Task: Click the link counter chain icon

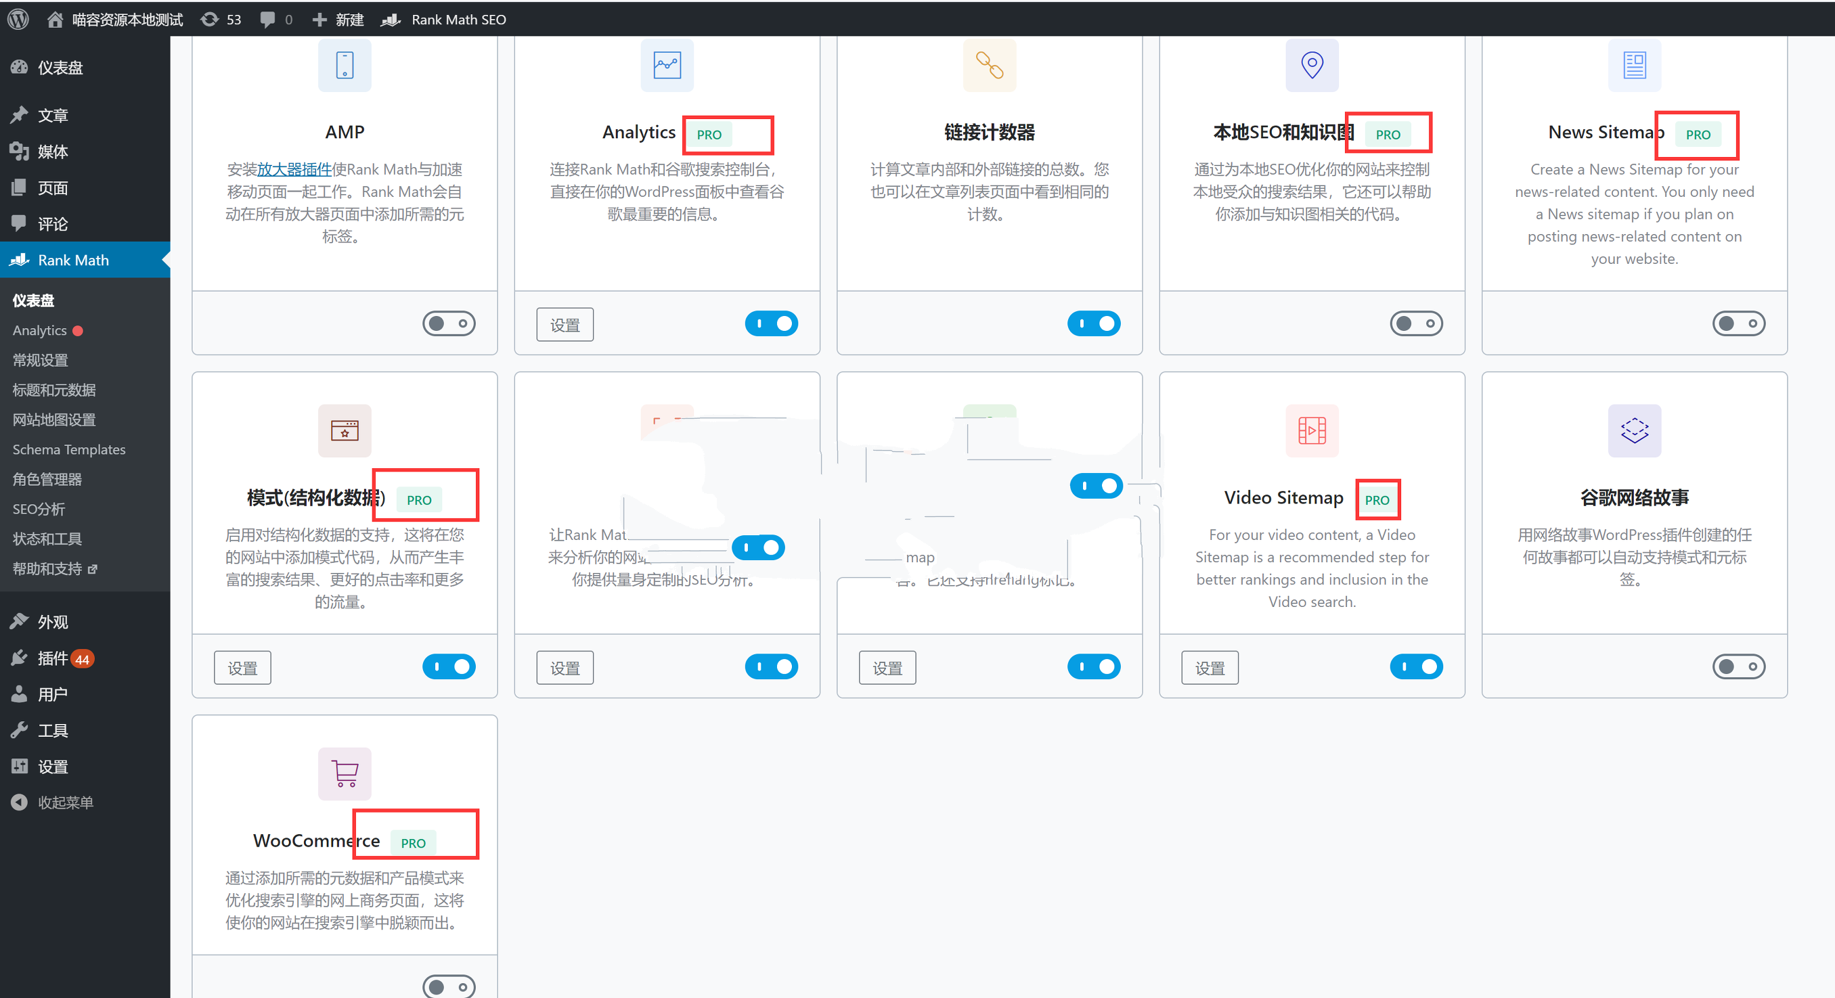Action: (989, 66)
